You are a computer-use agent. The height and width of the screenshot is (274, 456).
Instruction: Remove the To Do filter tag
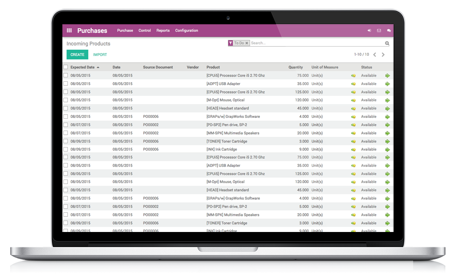tap(247, 43)
